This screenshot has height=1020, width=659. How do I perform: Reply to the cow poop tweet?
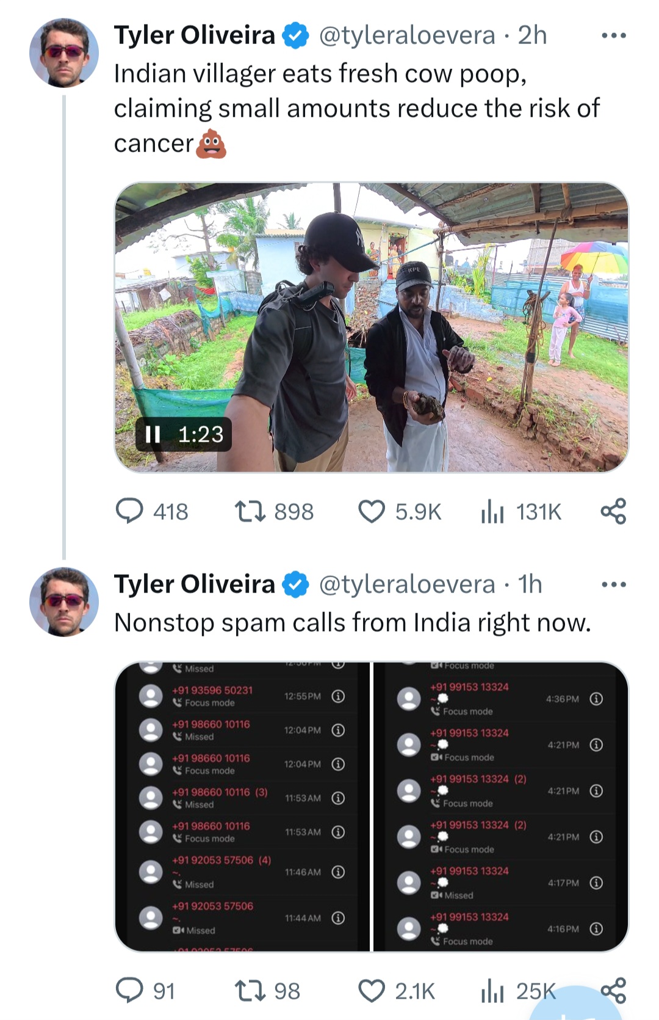[130, 511]
